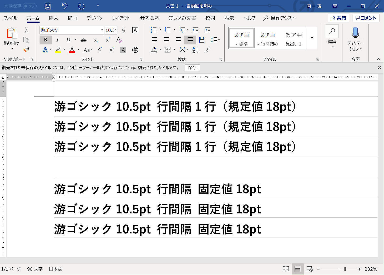Increase paragraph indent

pos(208,30)
